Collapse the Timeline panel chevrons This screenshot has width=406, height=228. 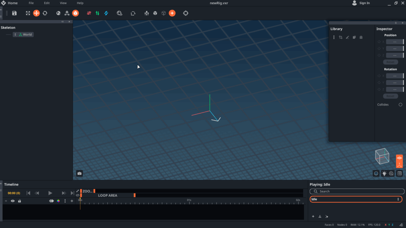[x=1, y=190]
